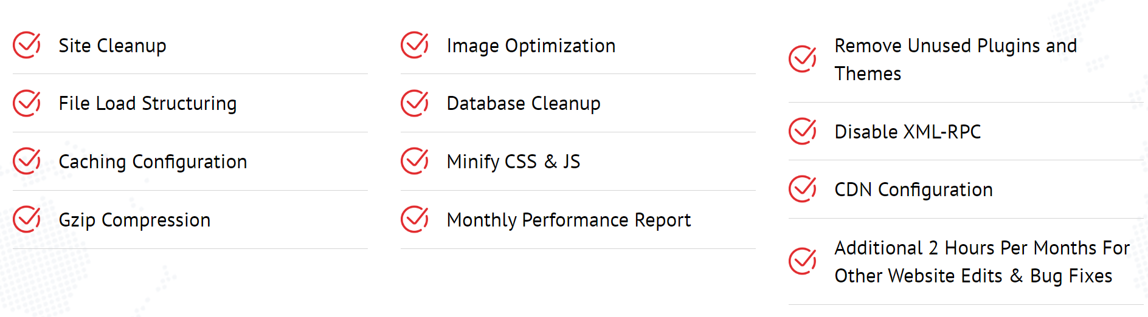Click the Site Cleanup text
Viewport: 1148px width, 317px height.
112,46
